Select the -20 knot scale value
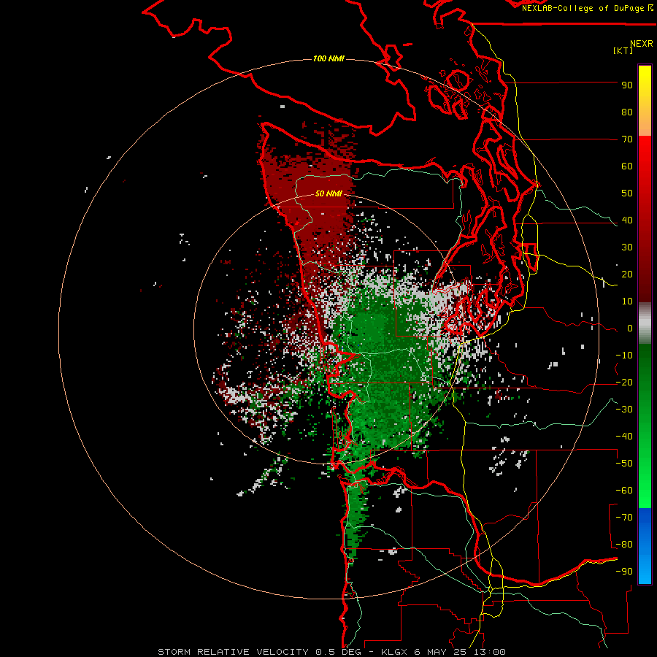This screenshot has height=657, width=657. [624, 383]
